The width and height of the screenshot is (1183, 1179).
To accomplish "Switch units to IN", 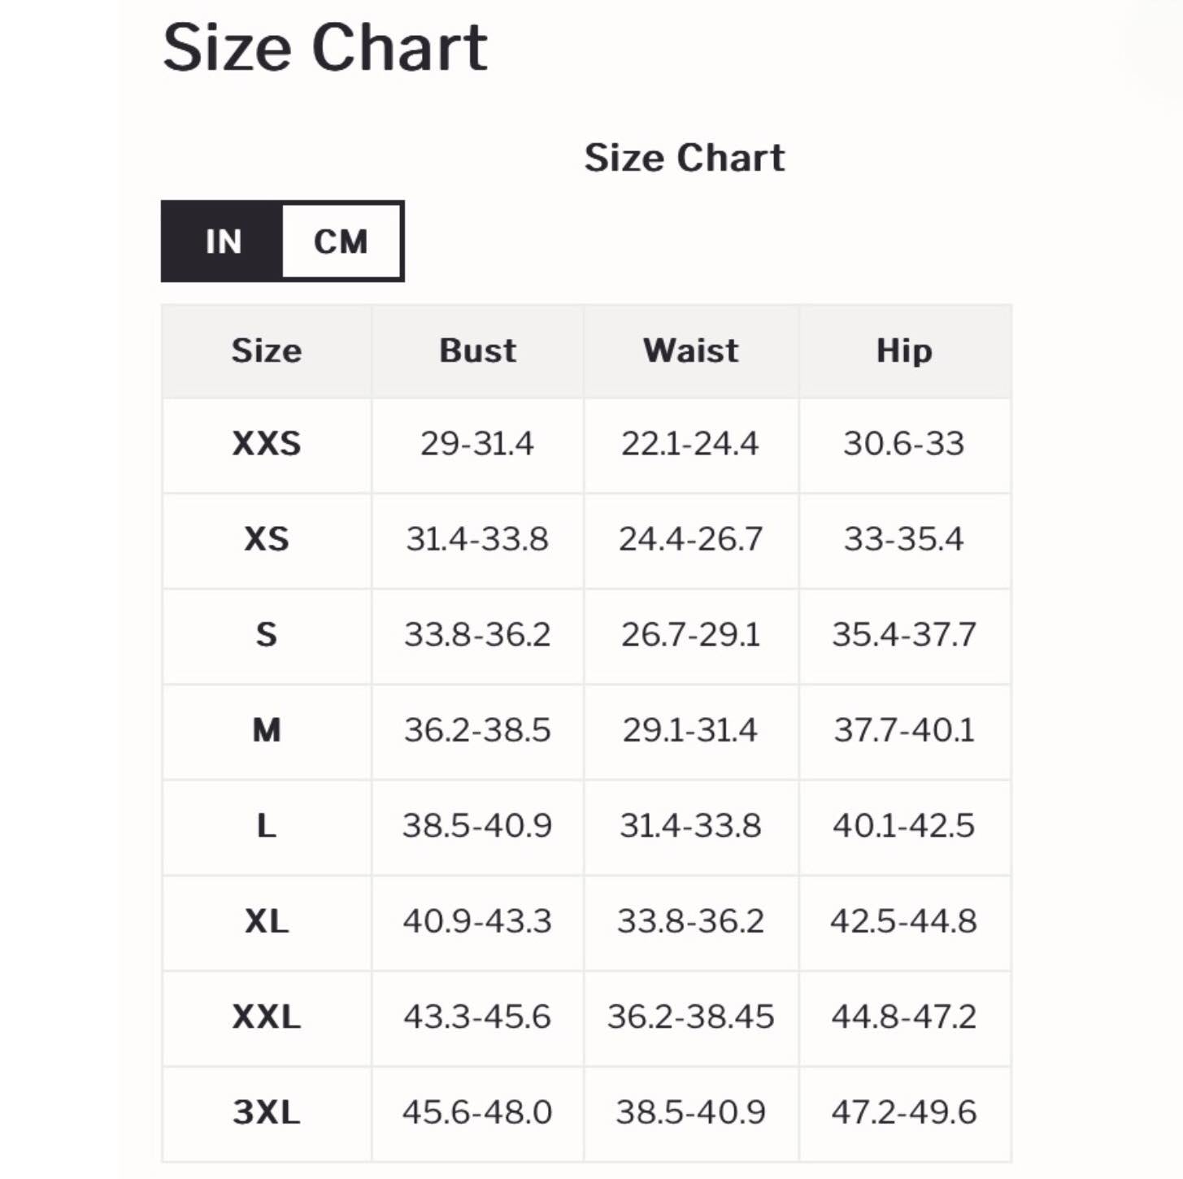I will [223, 241].
